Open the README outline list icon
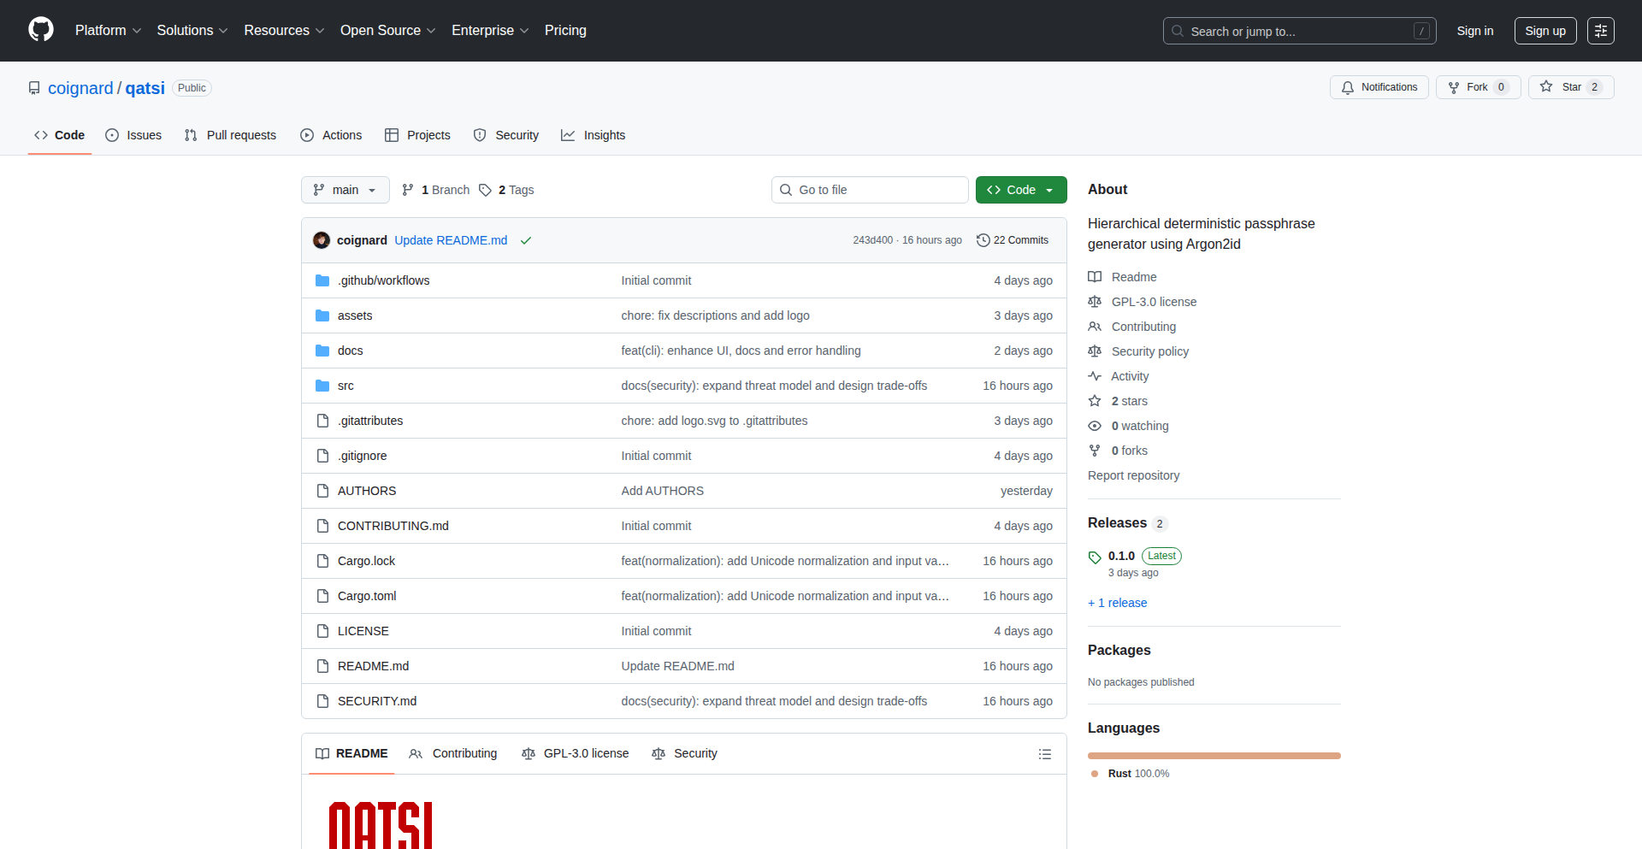Image resolution: width=1642 pixels, height=849 pixels. coord(1045,754)
